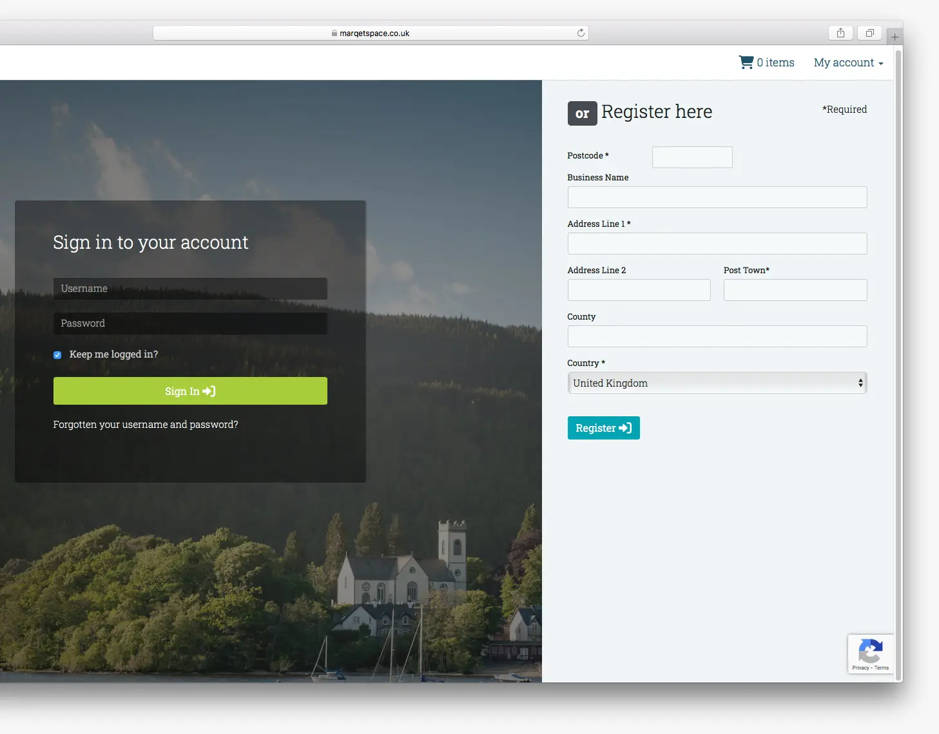This screenshot has width=939, height=734.
Task: Open Forgotten your username and password link
Action: click(146, 425)
